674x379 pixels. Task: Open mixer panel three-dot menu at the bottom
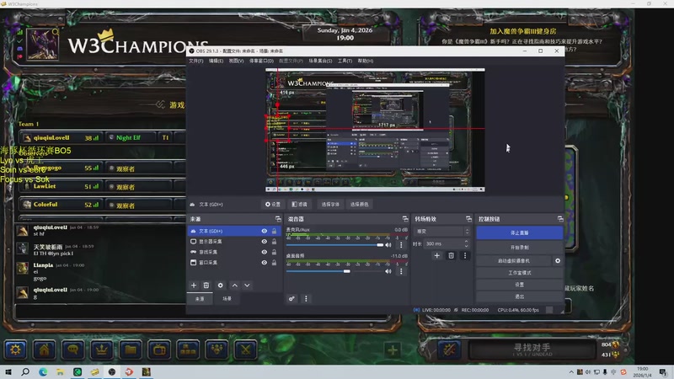[x=306, y=299]
